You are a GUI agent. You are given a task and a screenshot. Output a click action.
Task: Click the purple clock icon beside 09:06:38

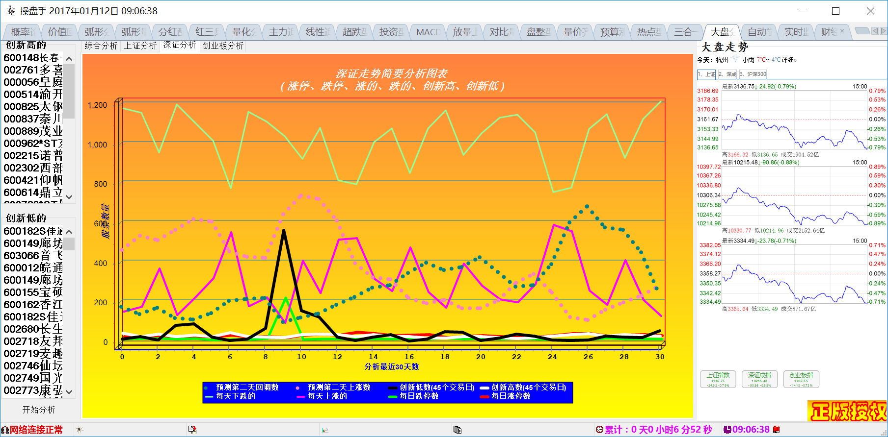pyautogui.click(x=727, y=430)
